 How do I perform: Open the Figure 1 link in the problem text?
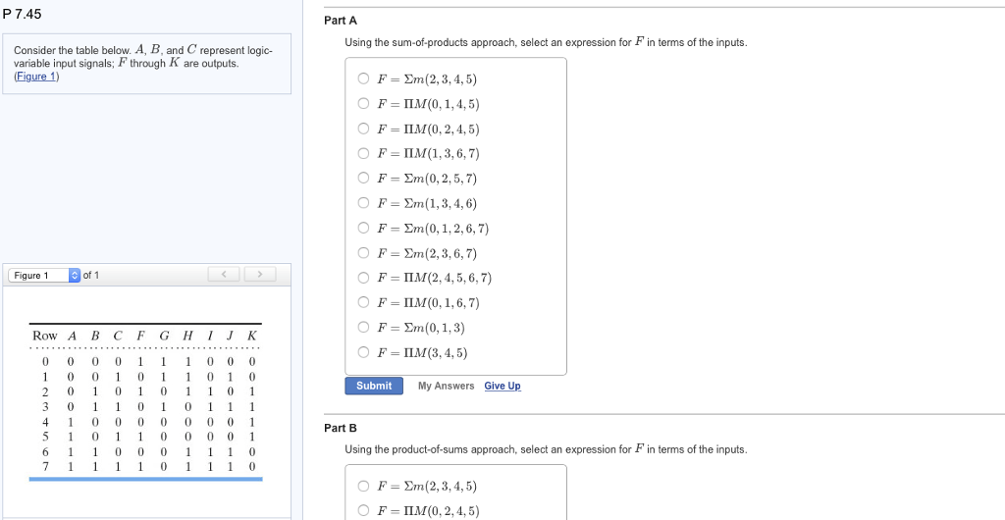[36, 77]
